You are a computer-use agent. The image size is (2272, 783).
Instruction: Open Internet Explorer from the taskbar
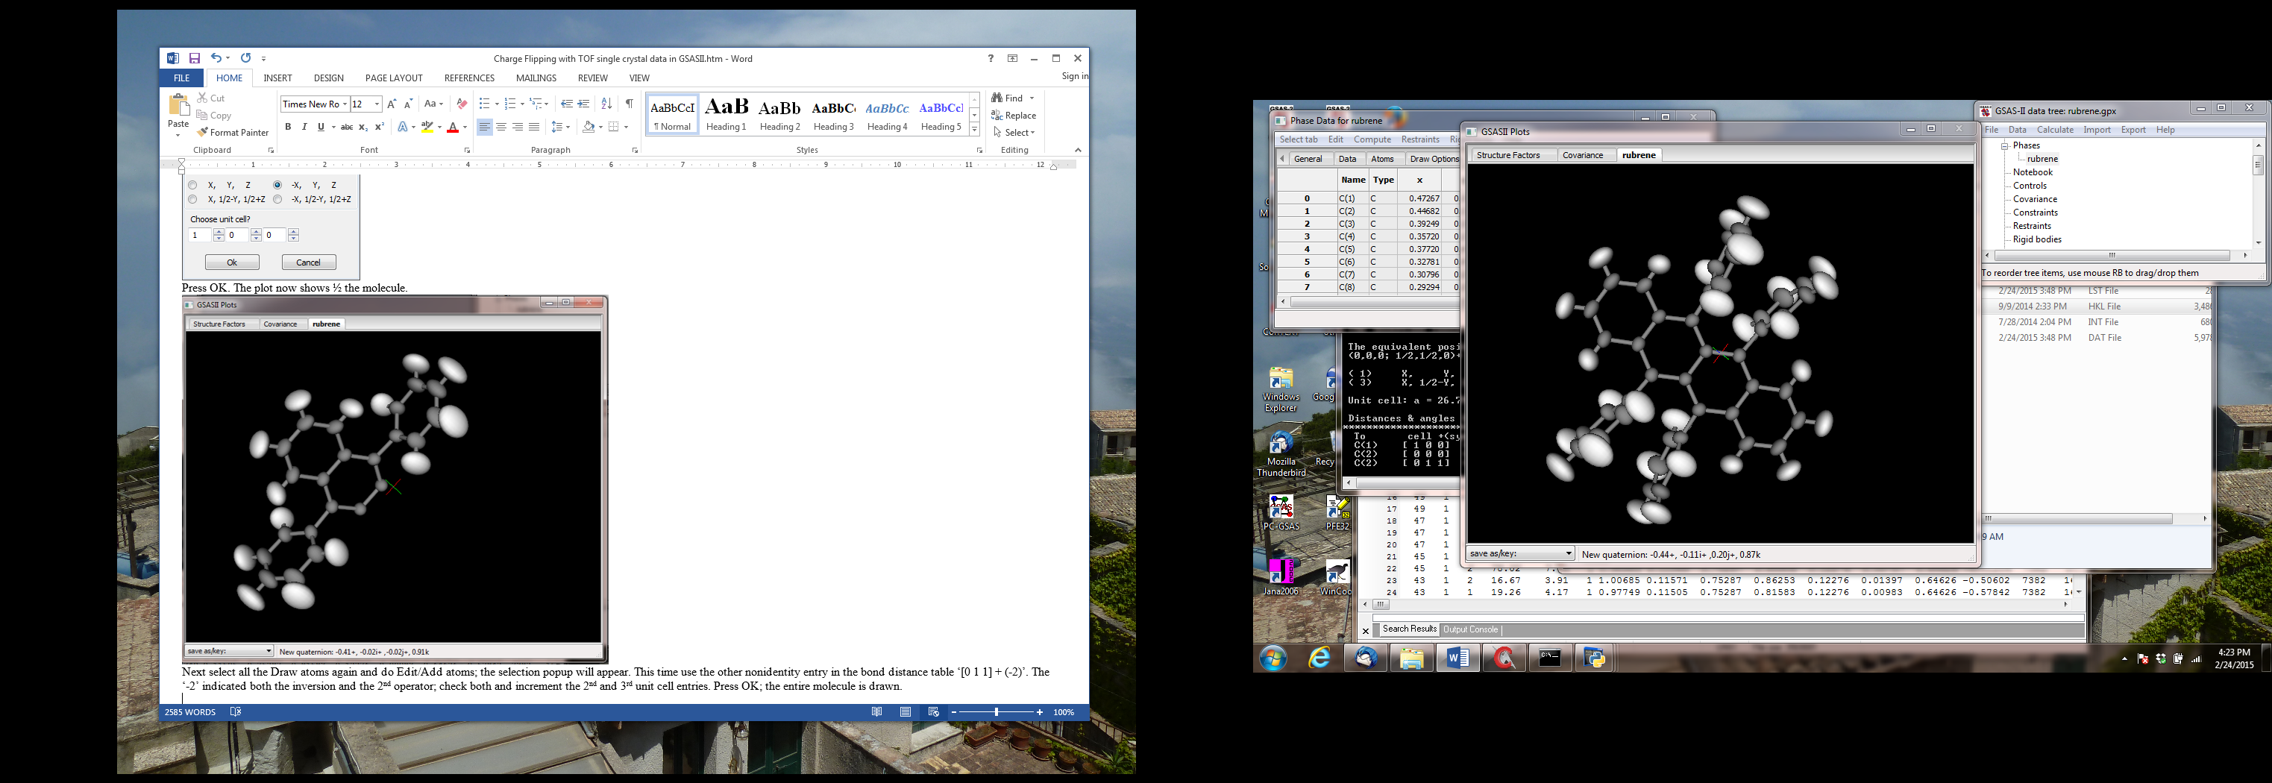[1319, 658]
